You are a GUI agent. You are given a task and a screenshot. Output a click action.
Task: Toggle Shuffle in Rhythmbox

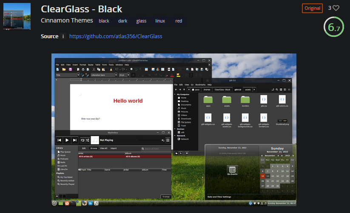click(88, 140)
